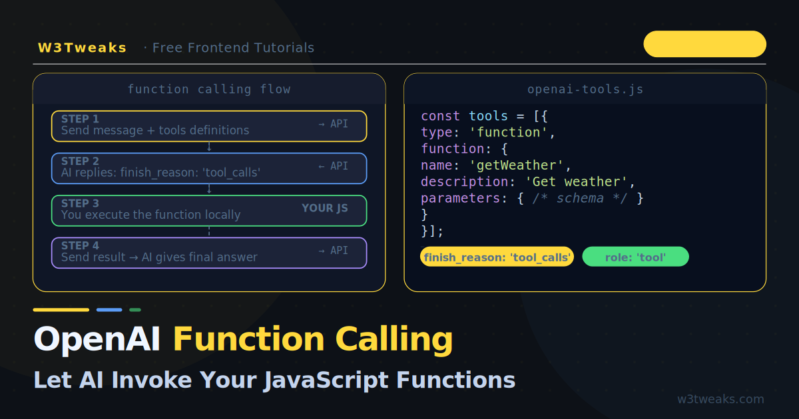
Task: Click the W3Tweaks brand name
Action: (x=82, y=48)
